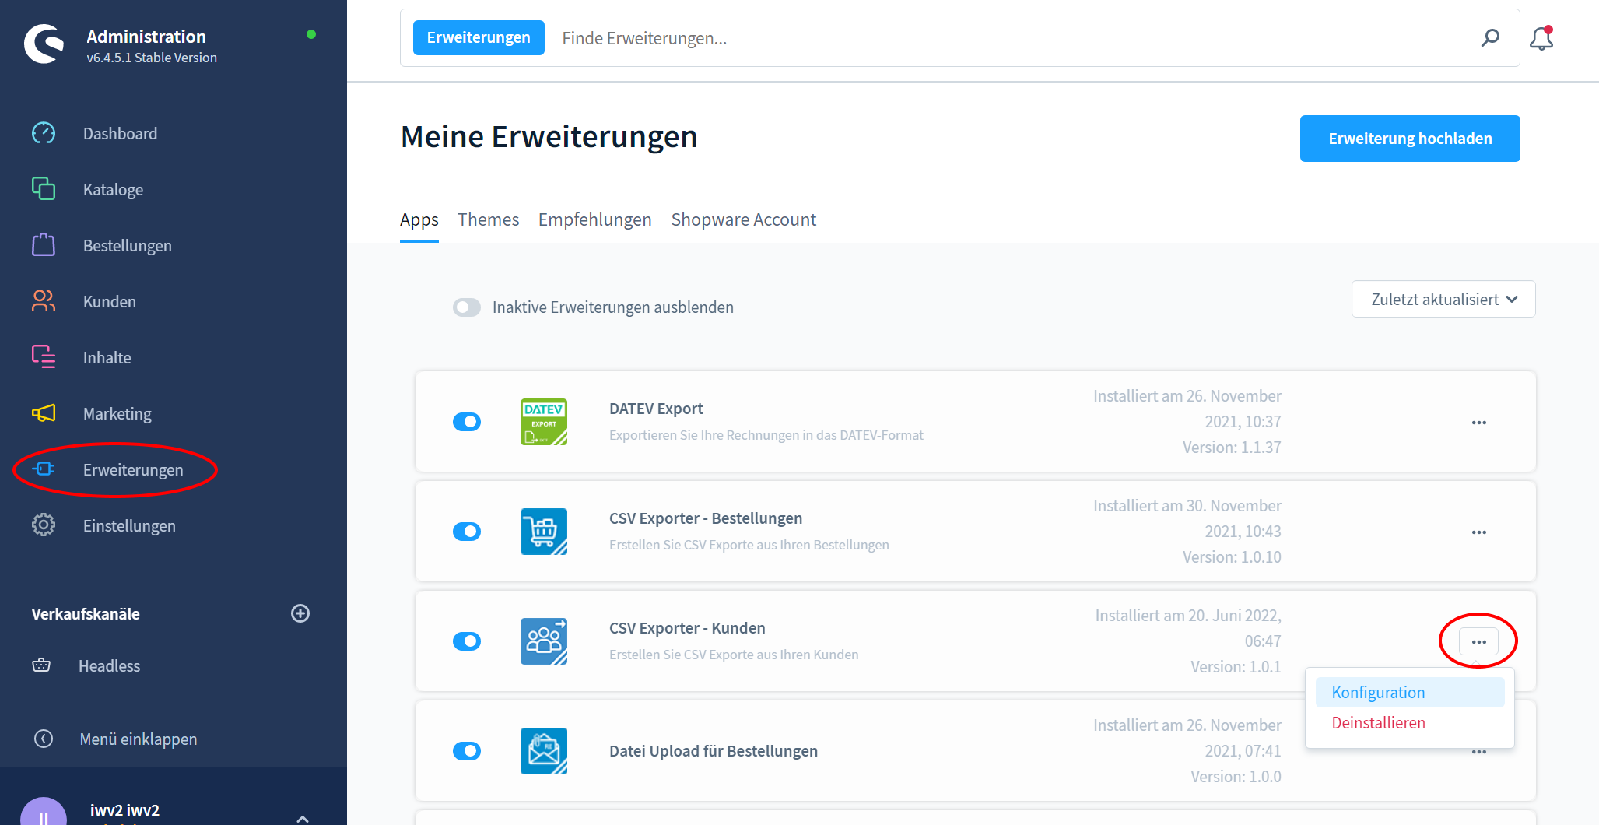Click the search magnifier icon
This screenshot has width=1599, height=825.
(1490, 38)
